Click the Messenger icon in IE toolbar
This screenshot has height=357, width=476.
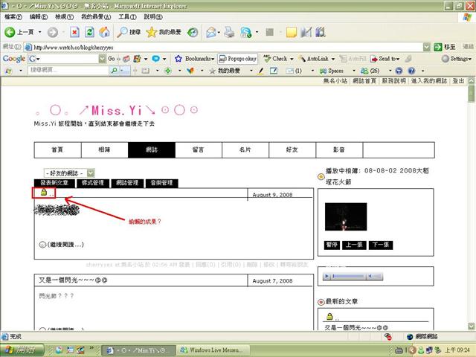246,32
